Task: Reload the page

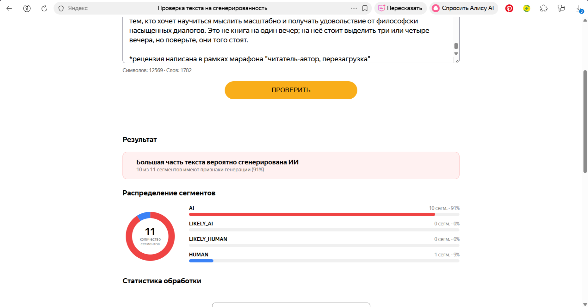Action: pos(44,8)
